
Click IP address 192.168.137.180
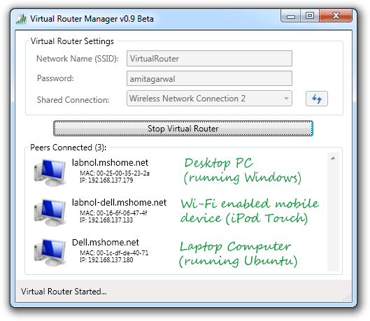106,260
